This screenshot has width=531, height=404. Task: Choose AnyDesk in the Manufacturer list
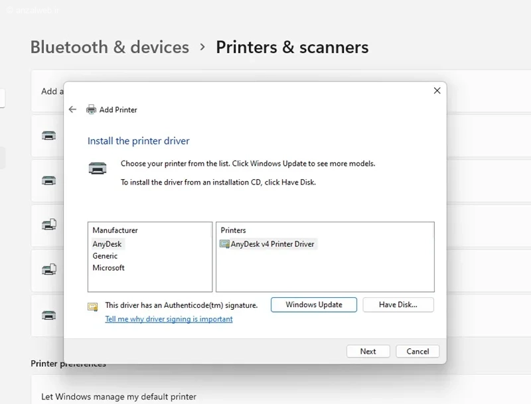coord(107,244)
